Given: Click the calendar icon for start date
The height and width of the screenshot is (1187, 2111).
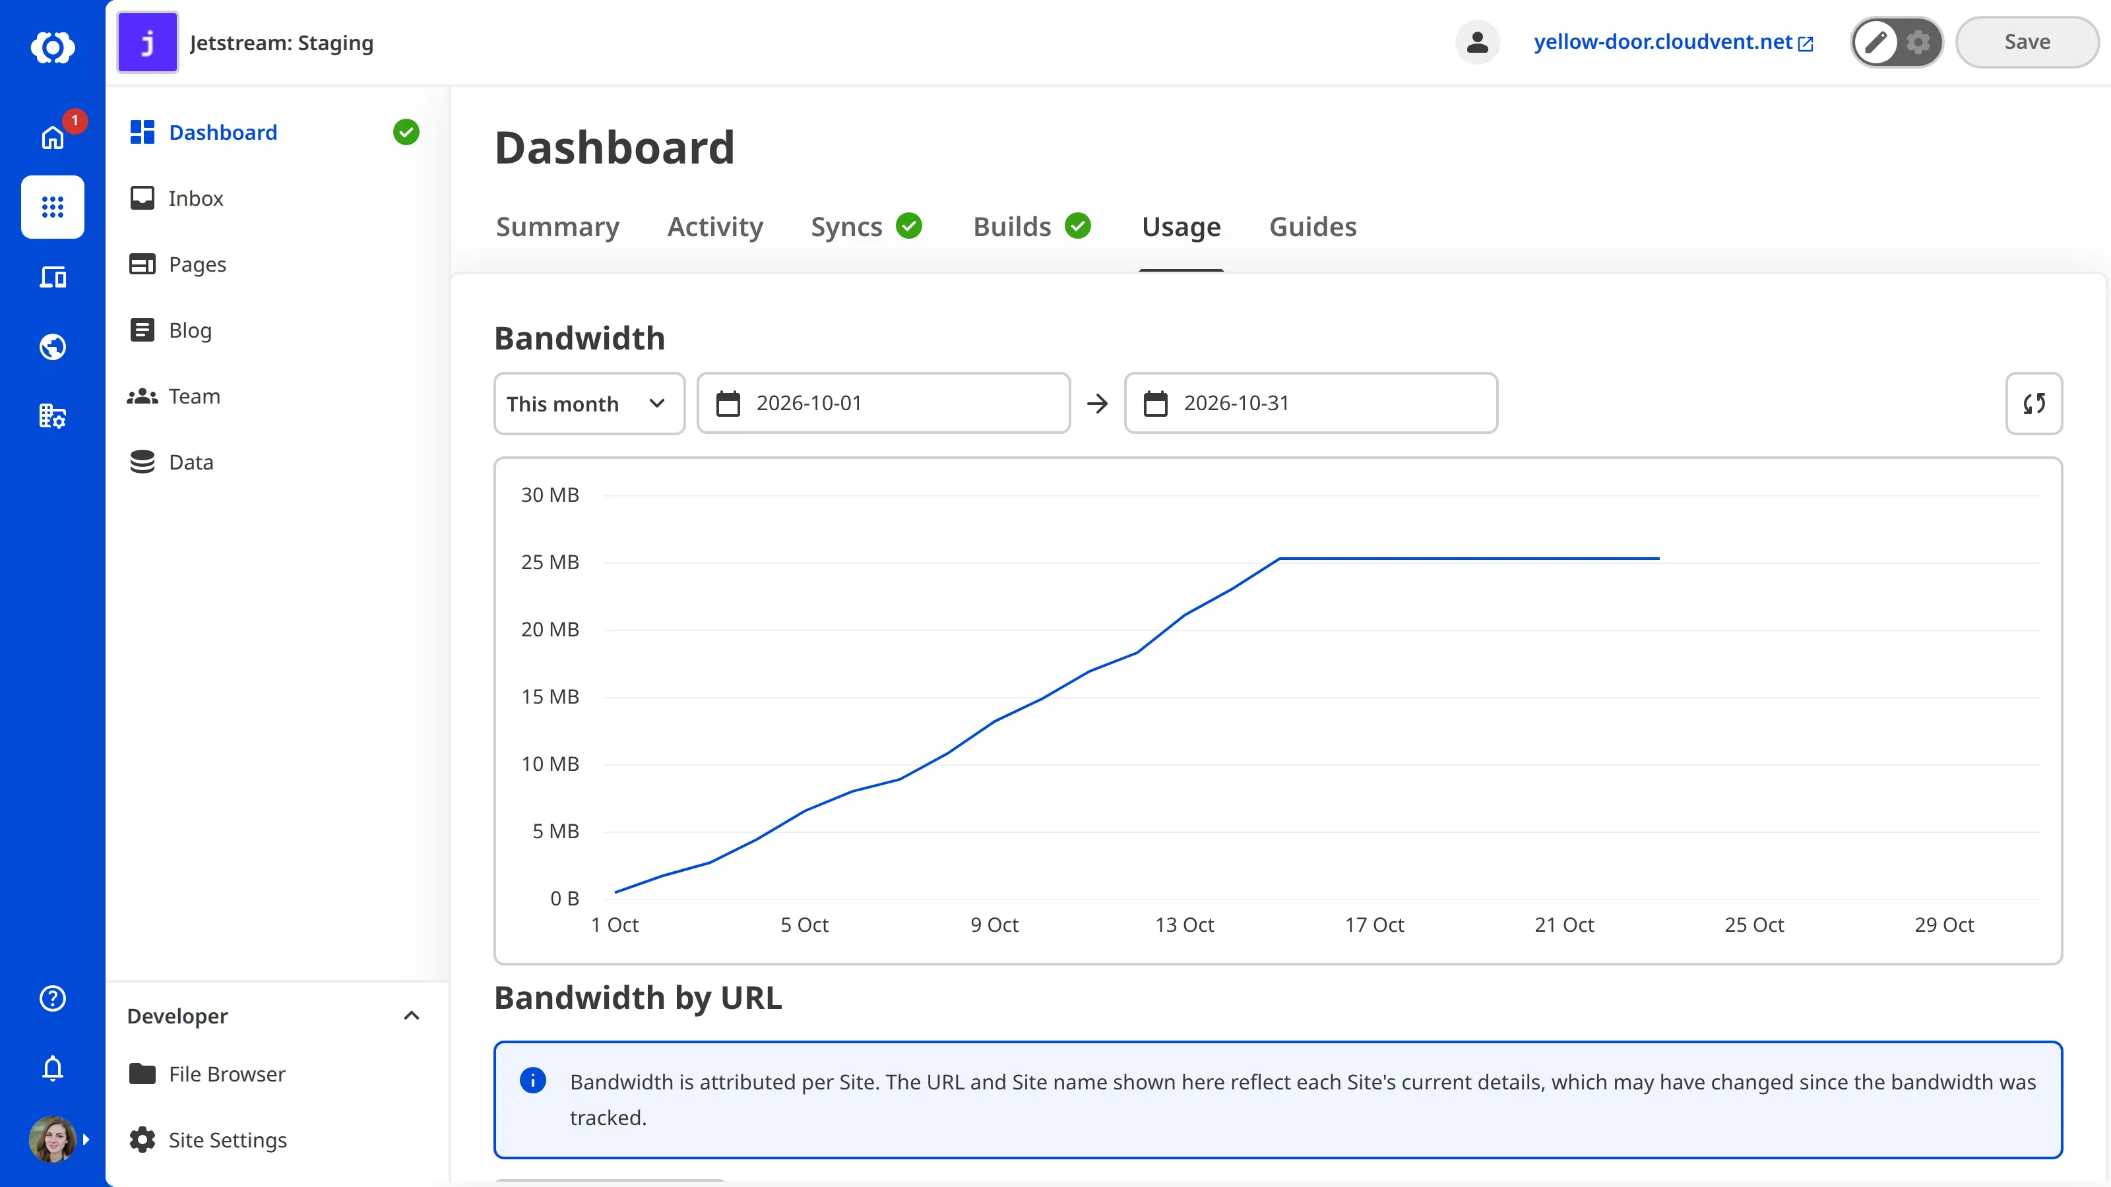Looking at the screenshot, I should coord(728,403).
